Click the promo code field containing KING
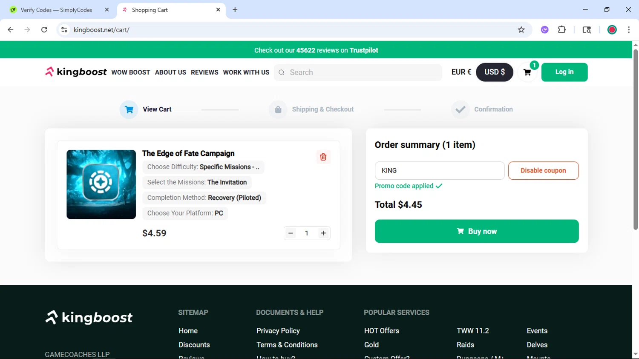Image resolution: width=639 pixels, height=359 pixels. pyautogui.click(x=440, y=170)
